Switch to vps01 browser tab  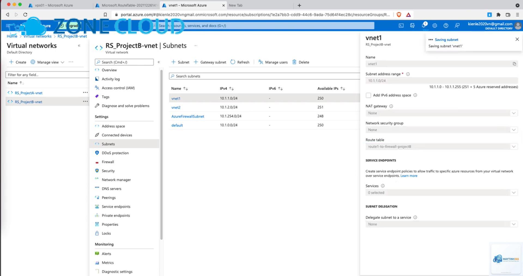tap(54, 5)
